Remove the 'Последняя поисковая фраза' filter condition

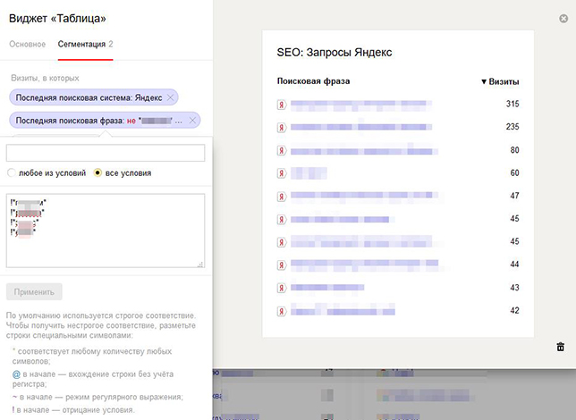click(x=192, y=121)
